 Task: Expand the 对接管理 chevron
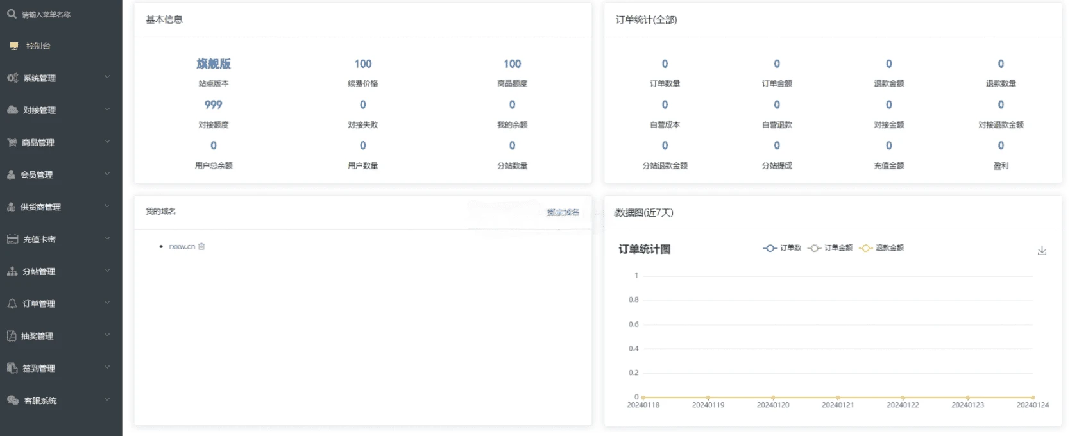[107, 110]
